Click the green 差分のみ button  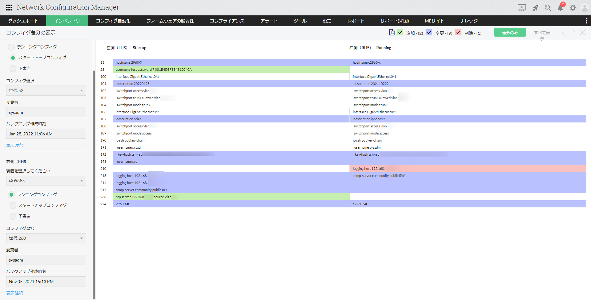click(x=510, y=32)
